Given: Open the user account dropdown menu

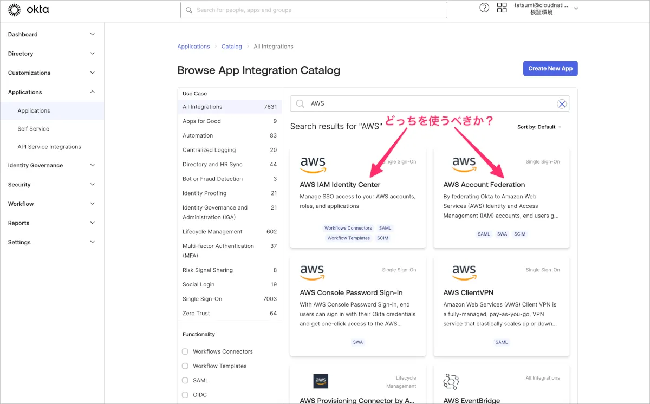Looking at the screenshot, I should (x=576, y=9).
